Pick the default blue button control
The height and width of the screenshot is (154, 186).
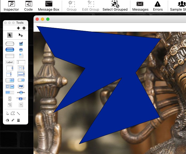(10, 50)
